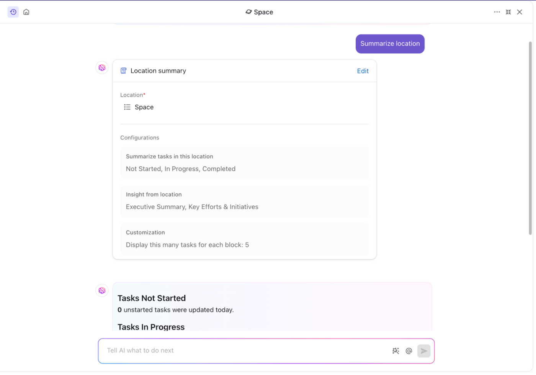Screen dimensions: 536x375
Task: Click the AI avatar beside Location summary
Action: click(102, 68)
